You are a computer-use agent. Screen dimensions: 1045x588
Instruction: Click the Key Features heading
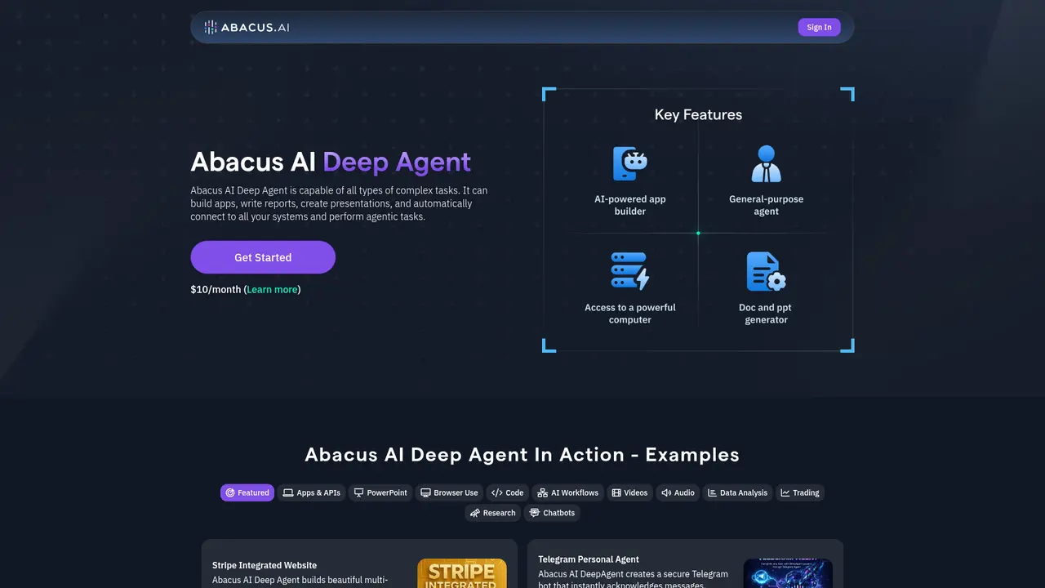698,114
